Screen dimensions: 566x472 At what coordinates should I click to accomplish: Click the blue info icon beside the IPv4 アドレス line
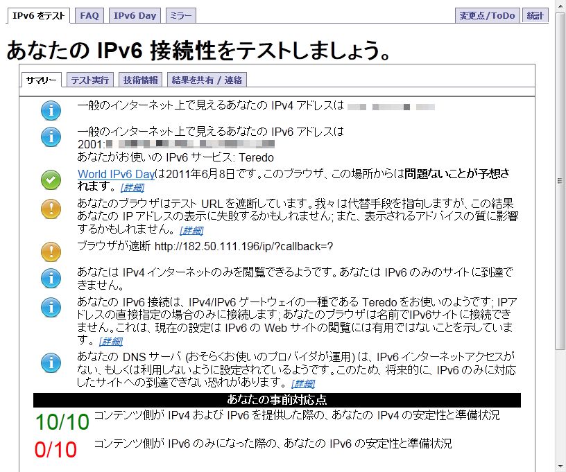(51, 110)
